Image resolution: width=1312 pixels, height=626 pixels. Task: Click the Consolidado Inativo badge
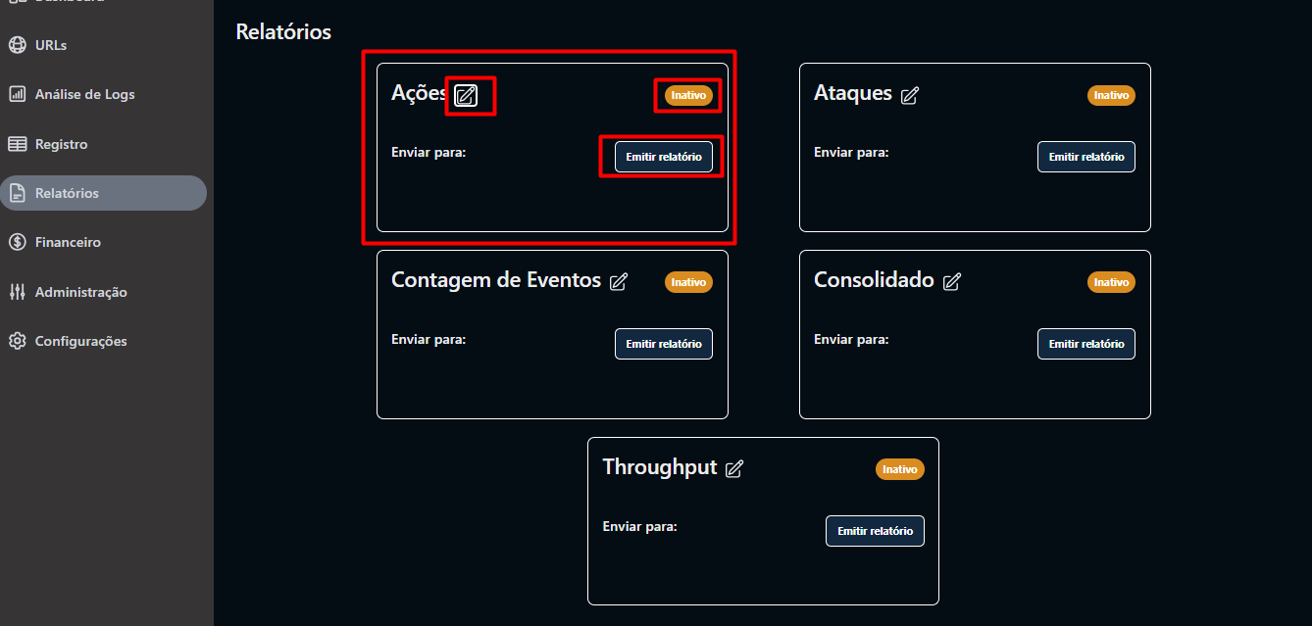tap(1111, 282)
